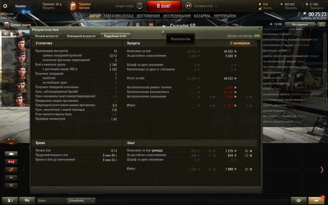Open the chat channels icon

coord(27,200)
